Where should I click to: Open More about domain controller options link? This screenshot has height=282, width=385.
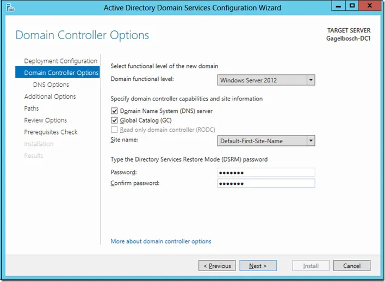point(161,241)
